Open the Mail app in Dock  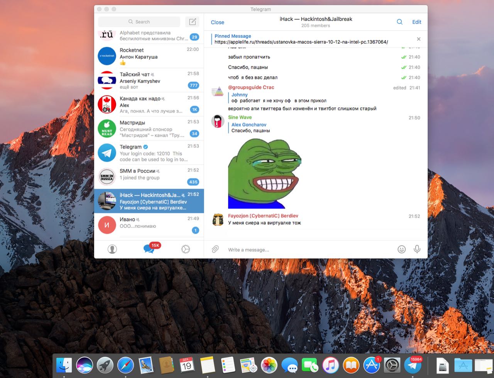point(146,365)
